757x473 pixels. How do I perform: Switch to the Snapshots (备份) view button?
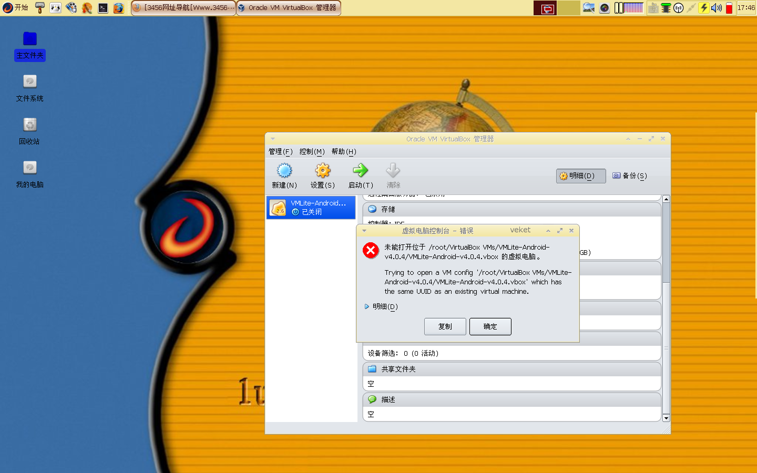[x=630, y=176]
